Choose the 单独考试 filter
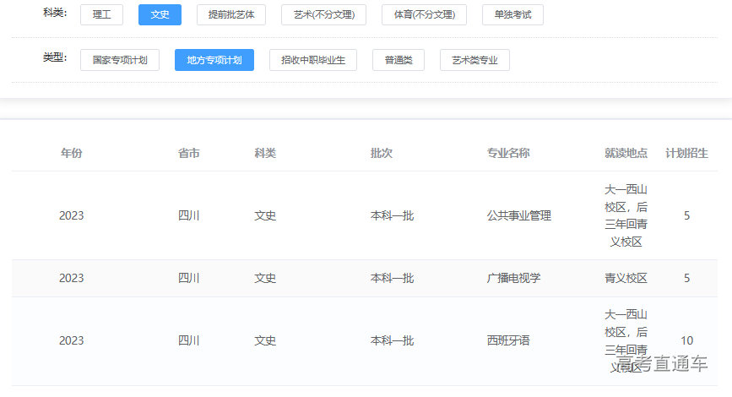 512,15
